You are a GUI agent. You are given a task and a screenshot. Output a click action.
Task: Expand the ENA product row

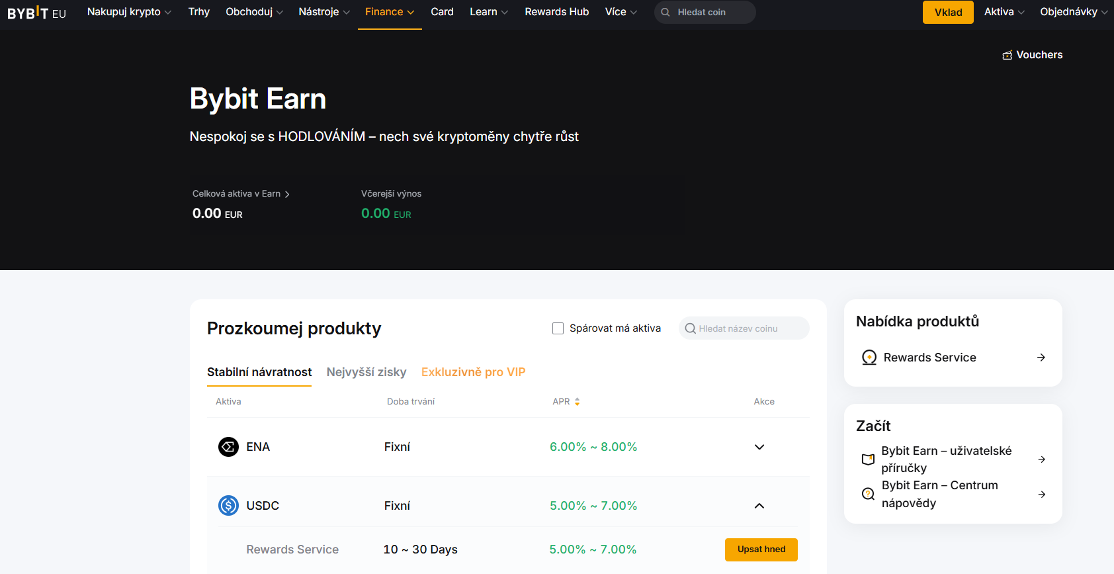759,447
